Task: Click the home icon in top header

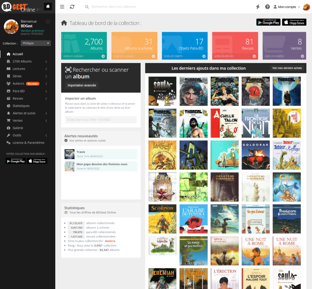Action: click(x=48, y=7)
